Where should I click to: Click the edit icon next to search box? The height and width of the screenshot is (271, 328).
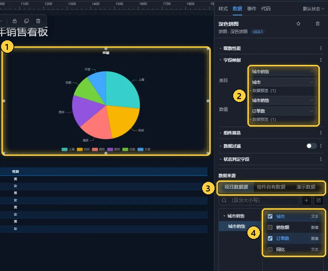click(319, 200)
